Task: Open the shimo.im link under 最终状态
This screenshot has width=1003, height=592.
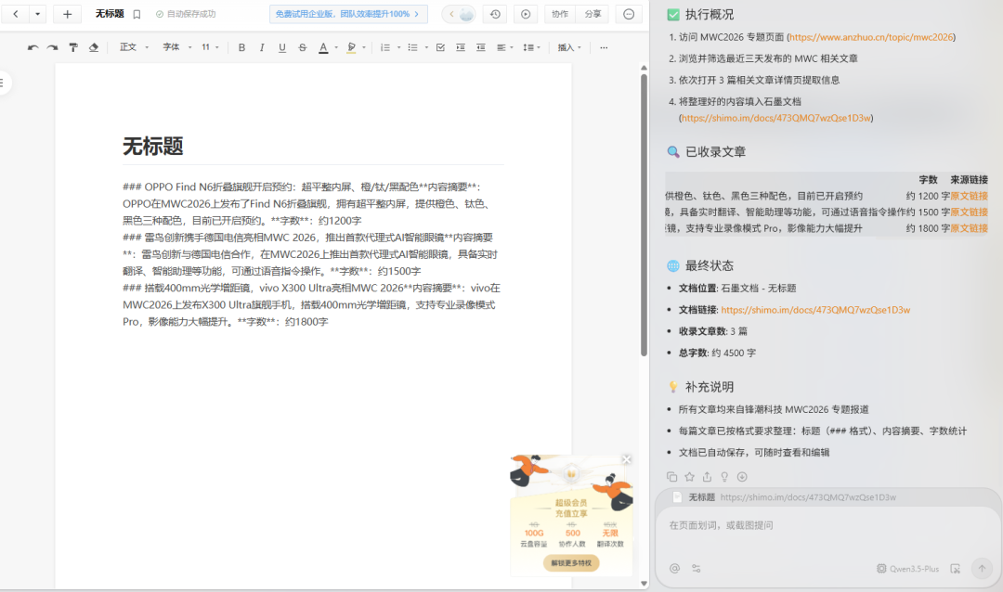Action: 814,310
